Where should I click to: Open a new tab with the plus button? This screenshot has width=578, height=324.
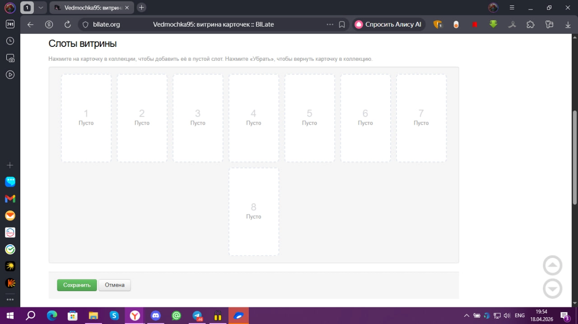(x=141, y=8)
